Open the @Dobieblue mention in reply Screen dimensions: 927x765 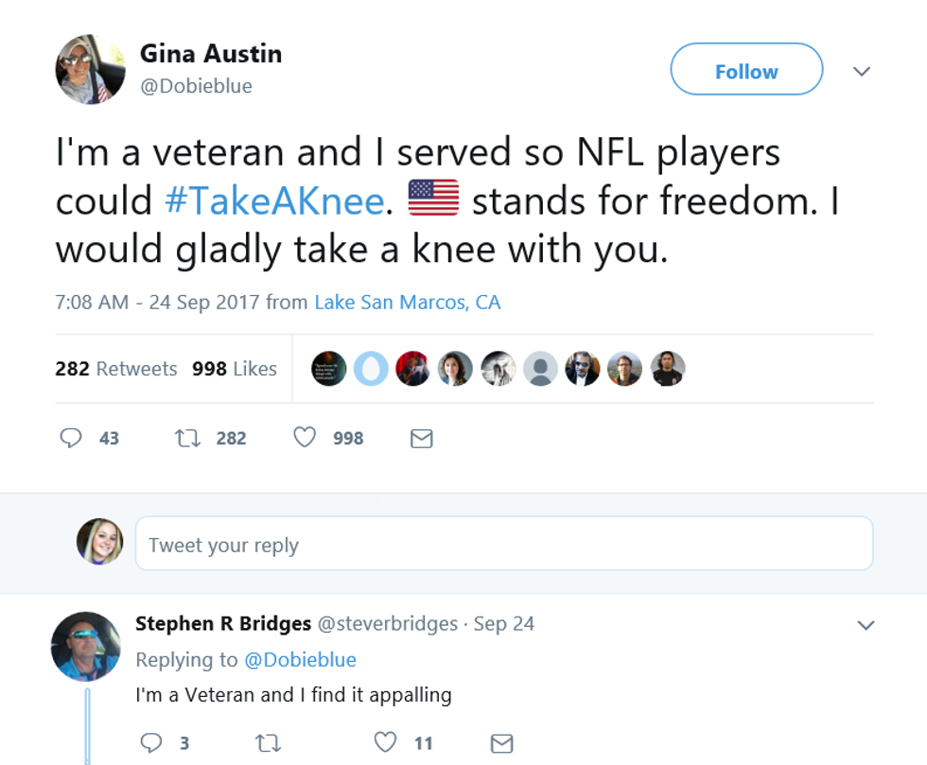[301, 659]
